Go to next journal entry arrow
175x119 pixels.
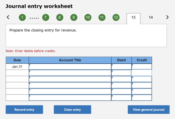point(167,17)
